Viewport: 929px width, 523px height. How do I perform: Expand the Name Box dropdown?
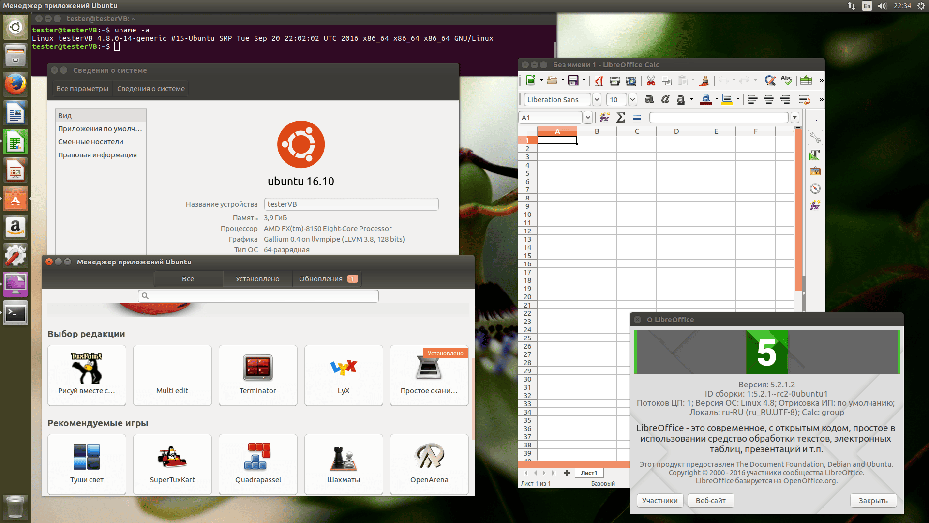coord(588,117)
